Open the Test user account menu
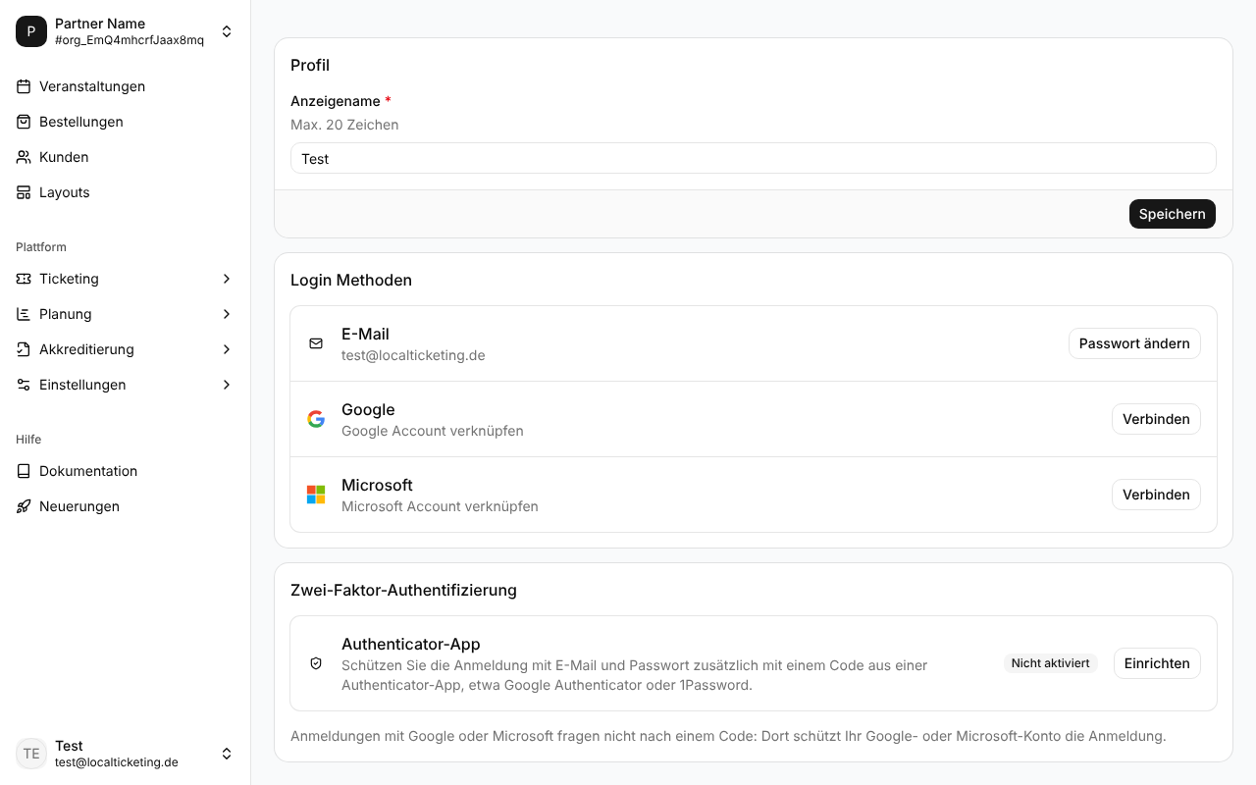This screenshot has width=1256, height=785. tap(126, 754)
